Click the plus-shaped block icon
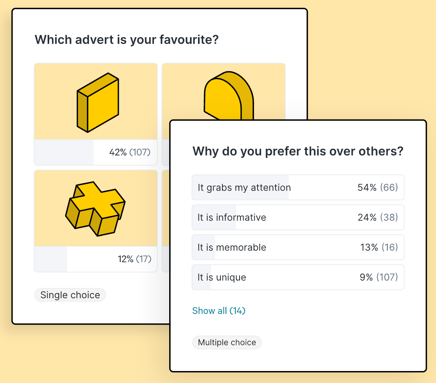The image size is (436, 383). pyautogui.click(x=95, y=208)
